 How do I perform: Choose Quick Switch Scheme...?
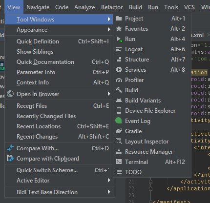pos(59,170)
